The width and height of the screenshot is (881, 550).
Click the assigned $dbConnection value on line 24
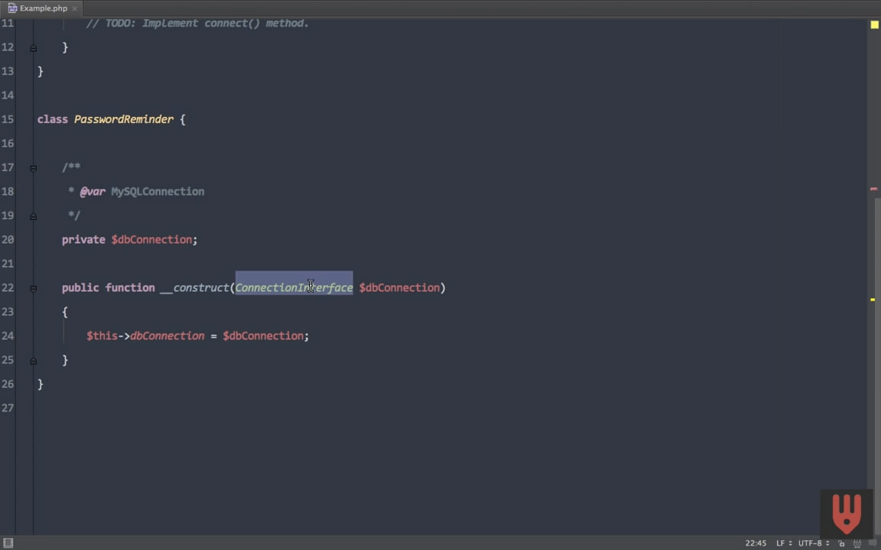263,335
